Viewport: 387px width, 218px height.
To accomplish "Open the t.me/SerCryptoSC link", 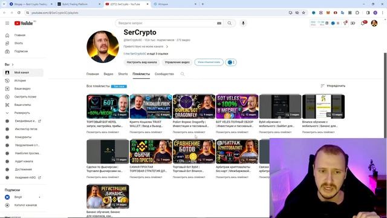I will 135,54.
